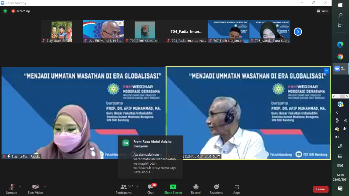Open chat message from Reza Abdul Aziz
349x196 pixels.
click(151, 157)
